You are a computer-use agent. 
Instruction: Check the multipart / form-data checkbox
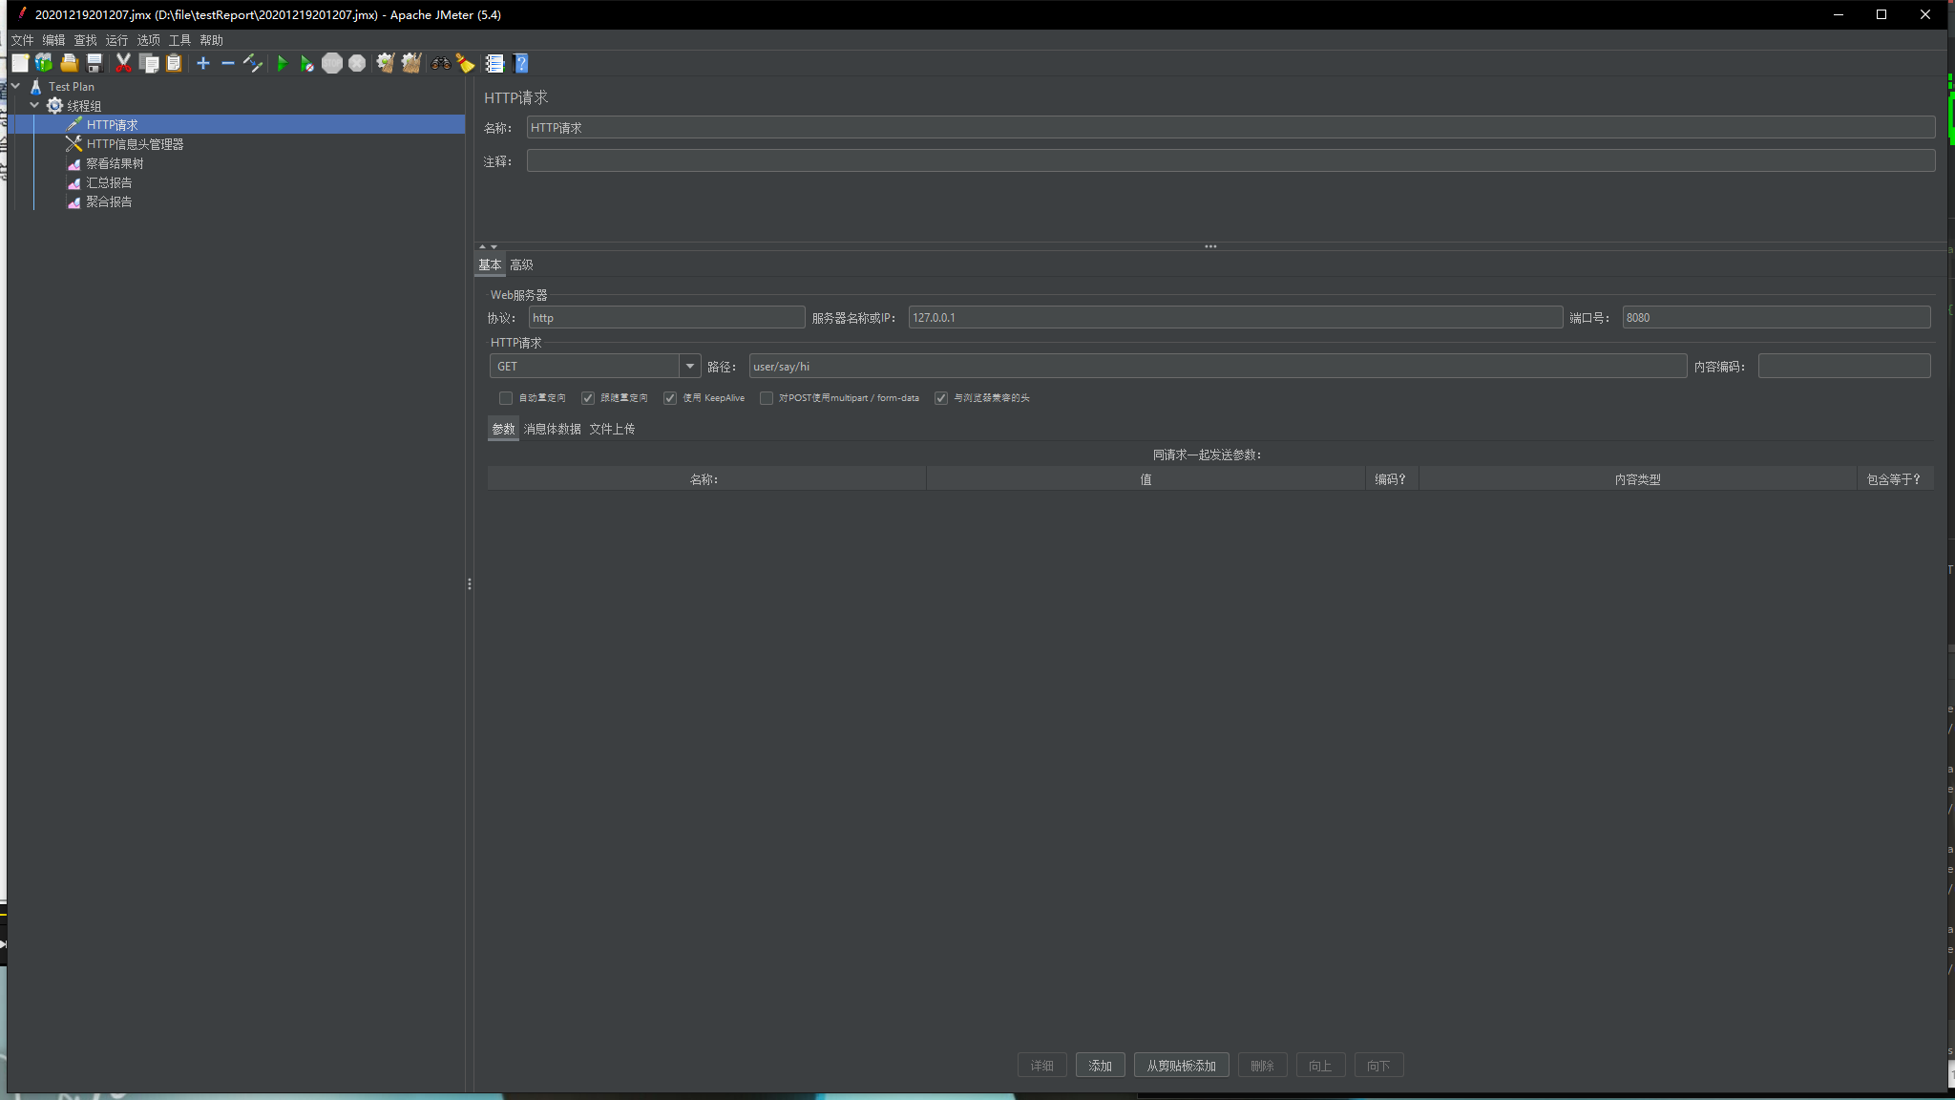pyautogui.click(x=767, y=398)
